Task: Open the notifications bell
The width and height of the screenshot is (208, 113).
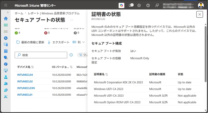Action: pos(131,5)
